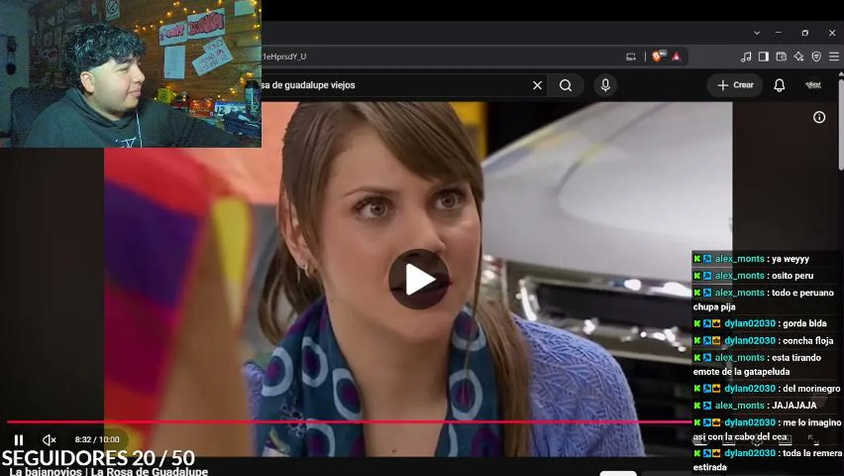Open the Brave VPN shield icon

816,56
